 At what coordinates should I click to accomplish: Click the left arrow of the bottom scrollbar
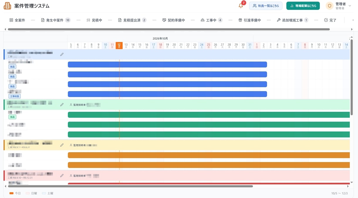click(5, 186)
